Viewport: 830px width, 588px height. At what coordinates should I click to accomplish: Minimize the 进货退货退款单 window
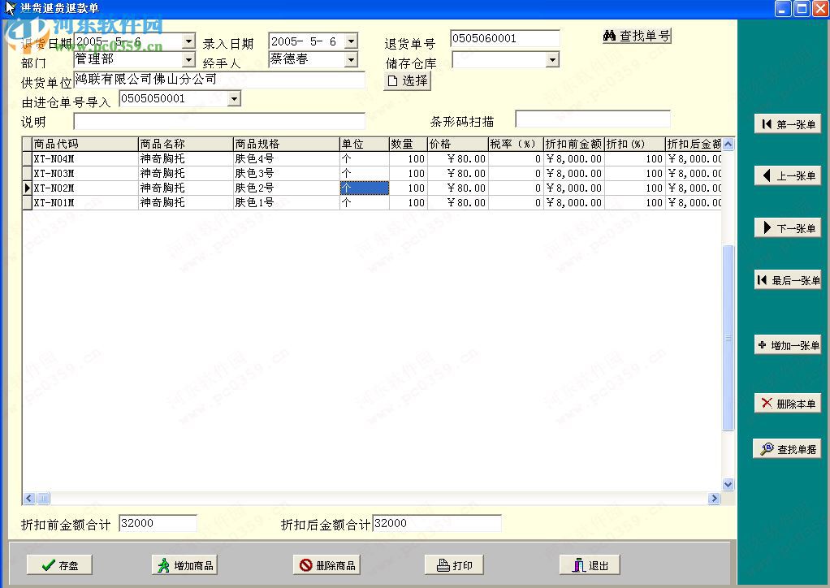[x=783, y=8]
